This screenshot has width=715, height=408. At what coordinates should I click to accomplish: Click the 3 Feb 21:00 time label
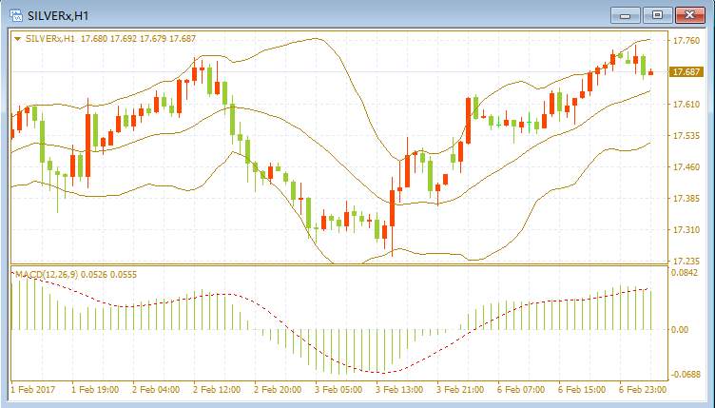click(x=460, y=390)
